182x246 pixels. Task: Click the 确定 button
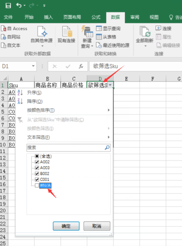pyautogui.click(x=66, y=226)
